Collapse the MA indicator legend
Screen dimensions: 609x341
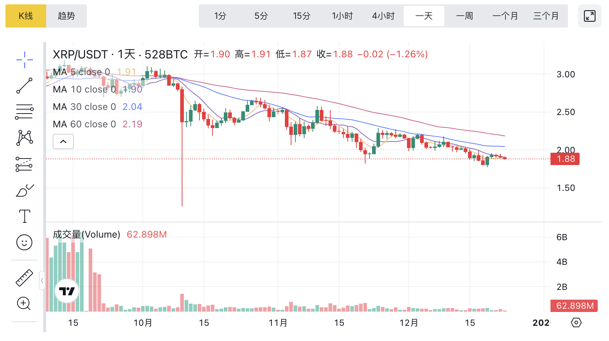(x=63, y=141)
